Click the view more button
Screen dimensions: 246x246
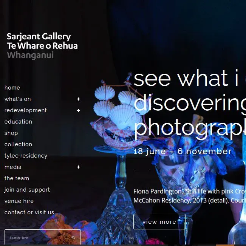click(x=159, y=221)
